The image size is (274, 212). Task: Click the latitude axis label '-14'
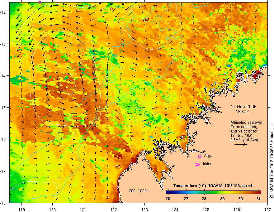pyautogui.click(x=3, y=76)
